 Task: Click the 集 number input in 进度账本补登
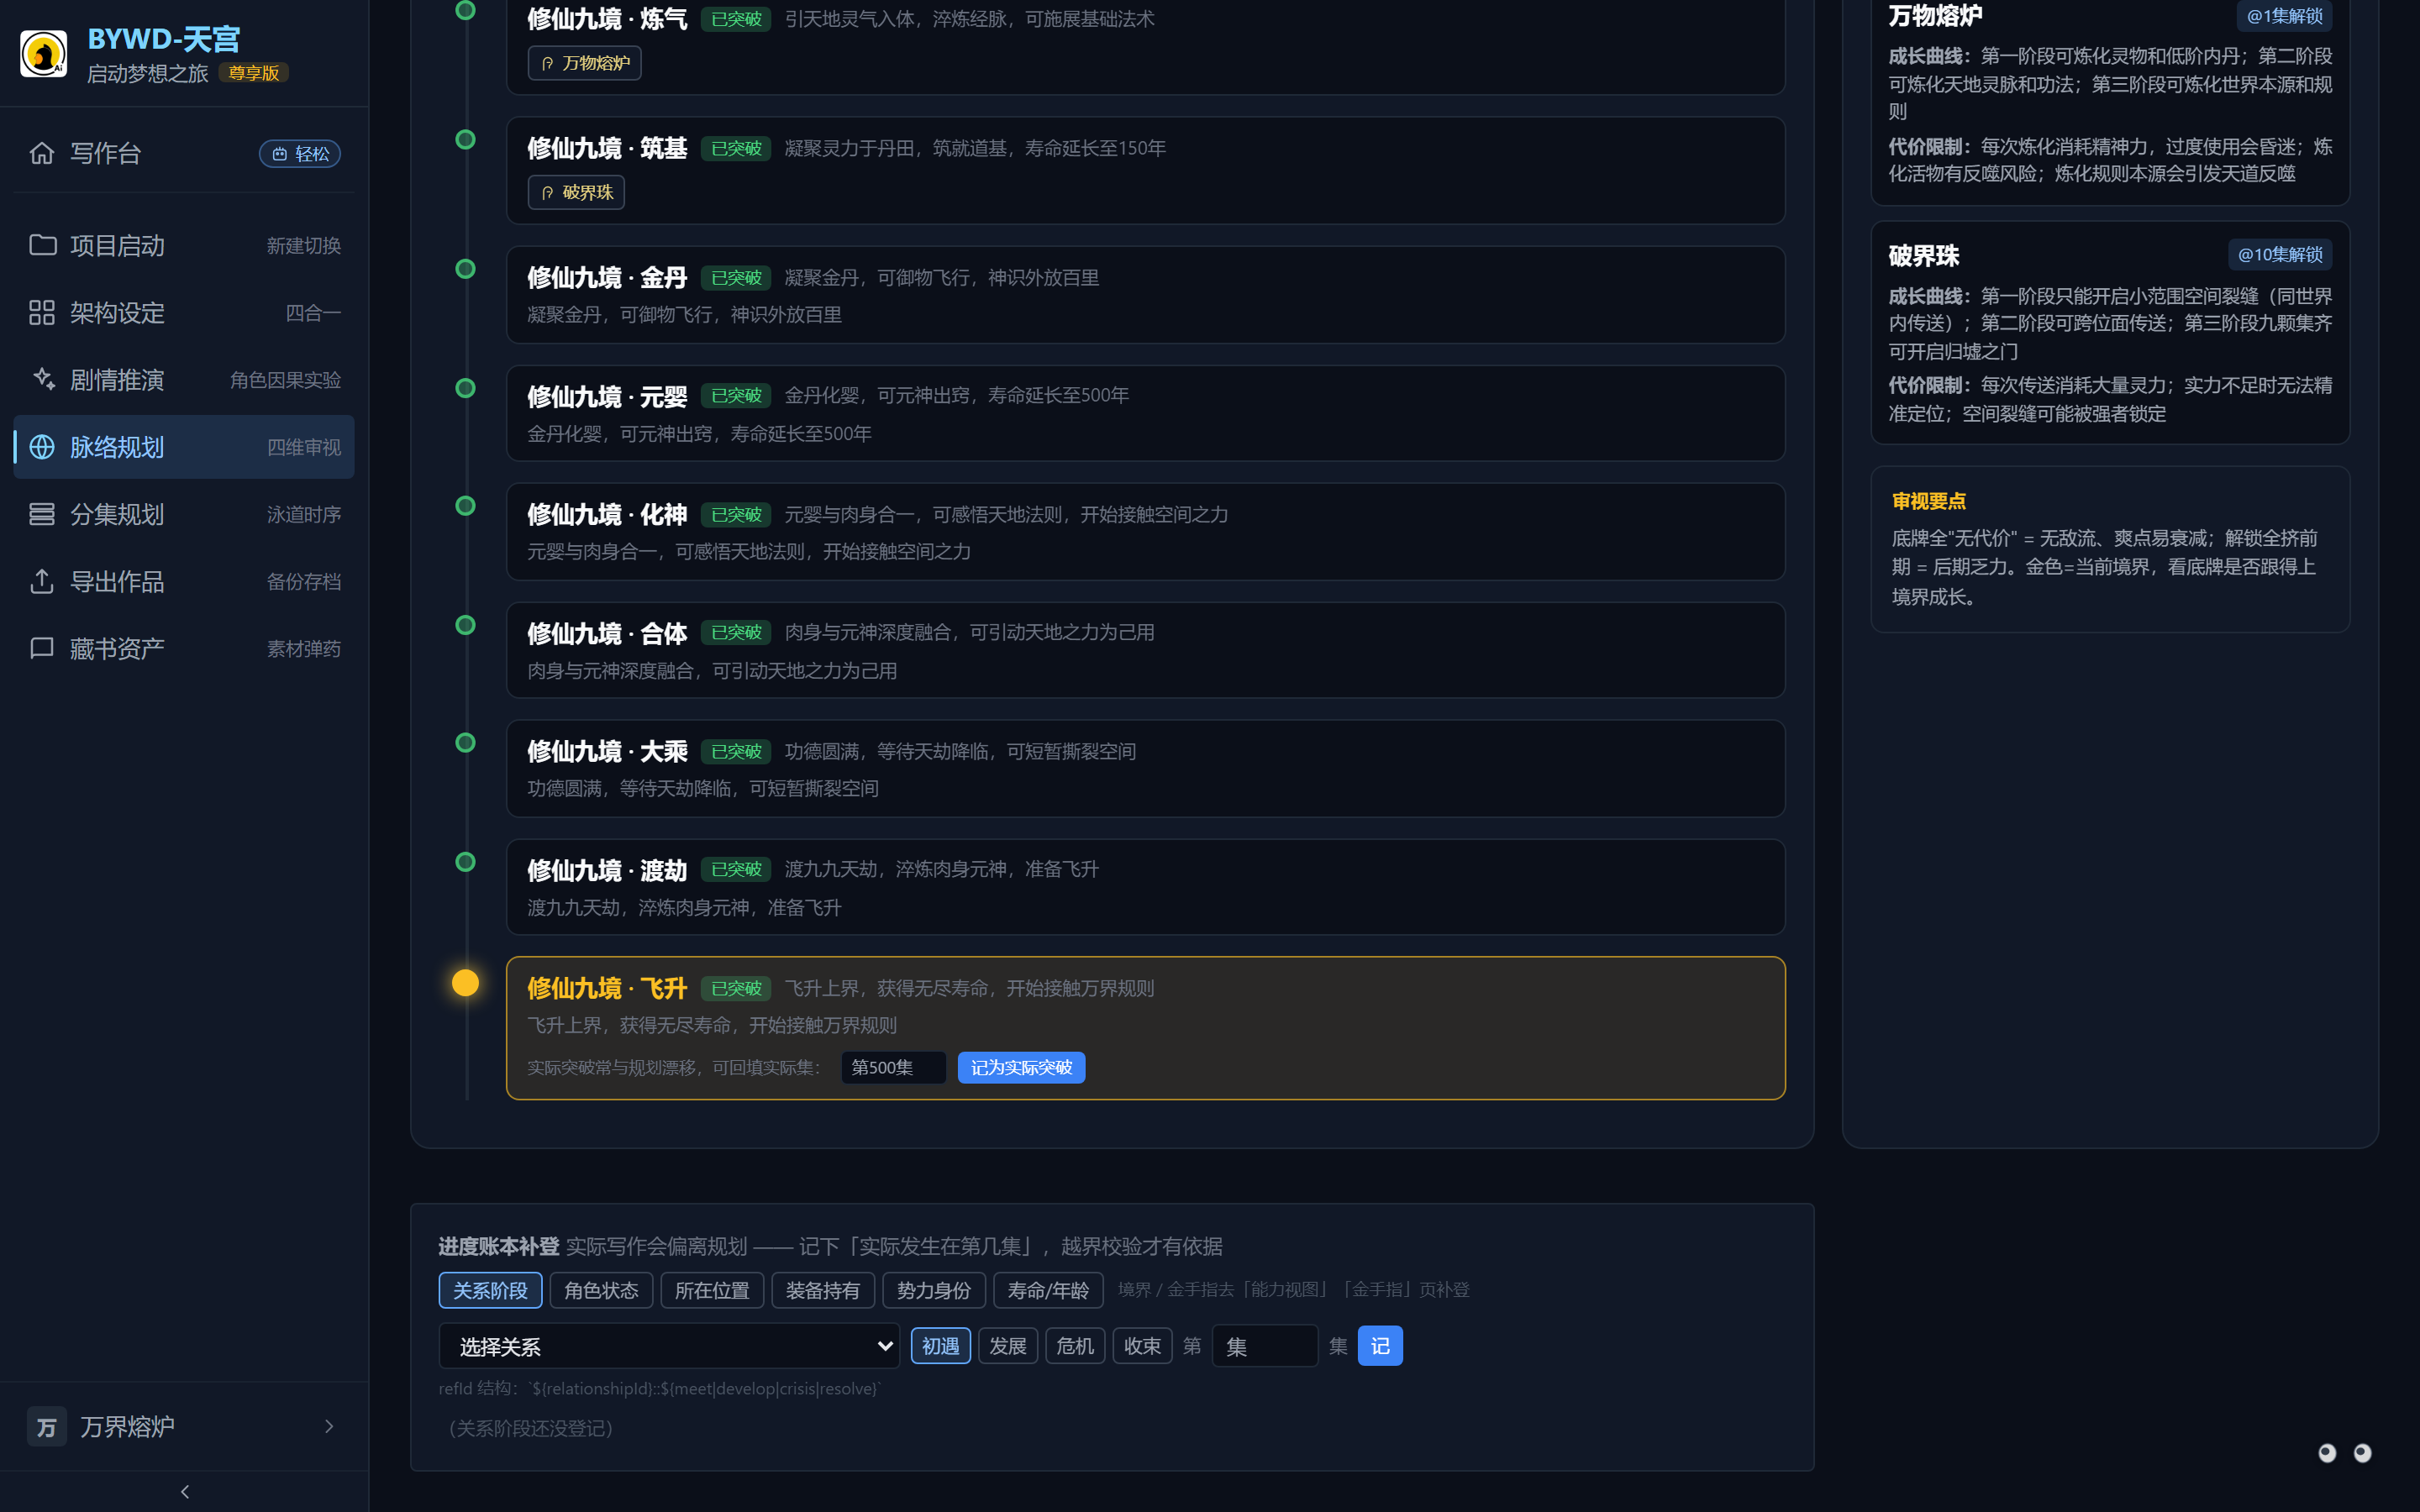(1265, 1346)
